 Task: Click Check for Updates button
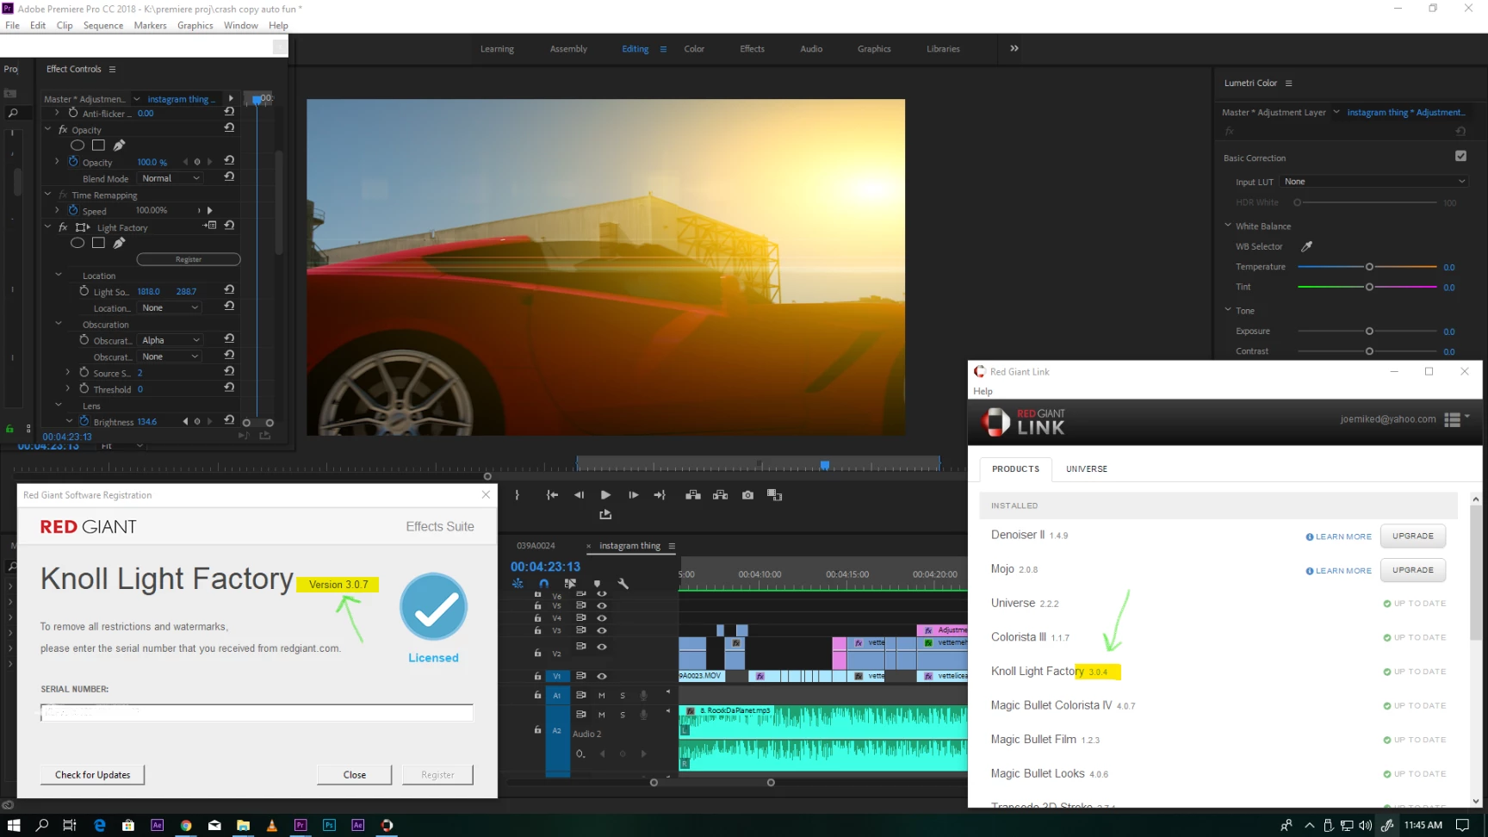pos(93,775)
